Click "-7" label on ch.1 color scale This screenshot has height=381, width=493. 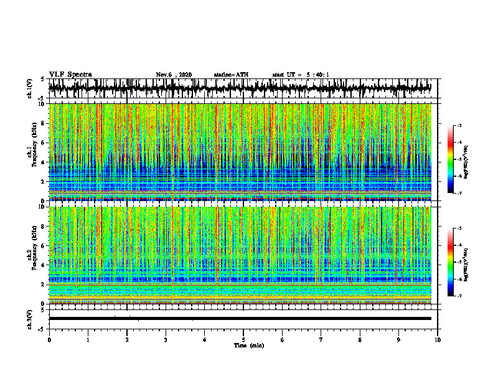[459, 193]
